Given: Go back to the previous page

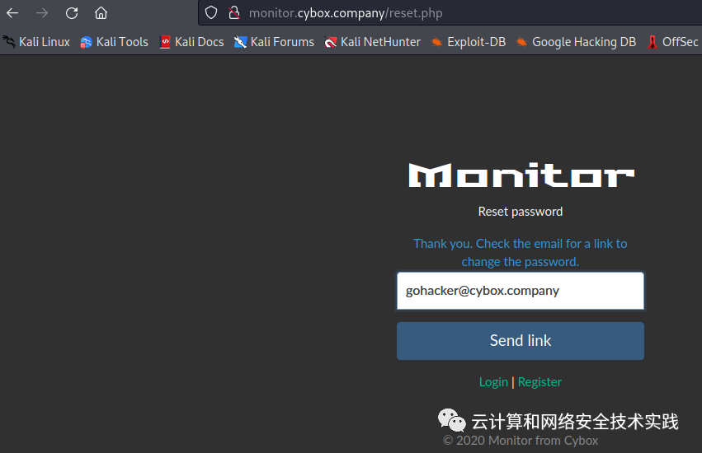Looking at the screenshot, I should [12, 13].
